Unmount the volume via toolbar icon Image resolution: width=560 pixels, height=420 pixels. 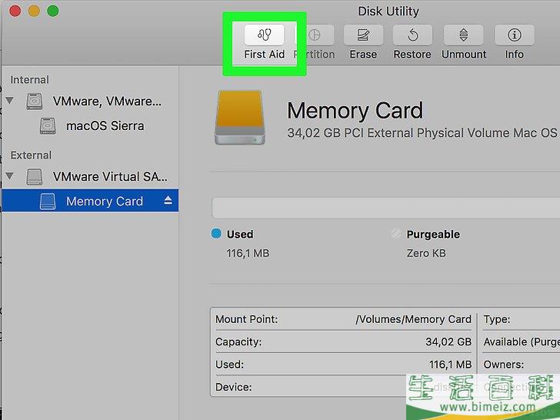[x=464, y=35]
